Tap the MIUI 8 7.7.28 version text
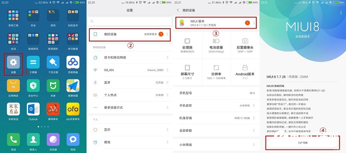This screenshot has width=346, height=153. pos(276,77)
